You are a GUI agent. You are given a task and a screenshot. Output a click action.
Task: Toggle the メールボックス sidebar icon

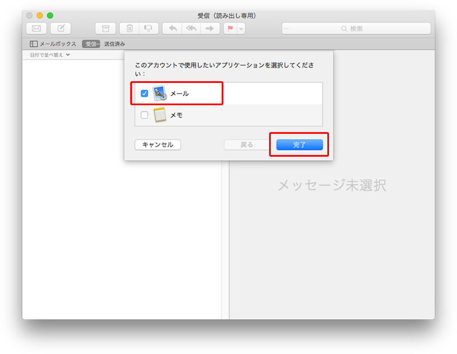(34, 44)
